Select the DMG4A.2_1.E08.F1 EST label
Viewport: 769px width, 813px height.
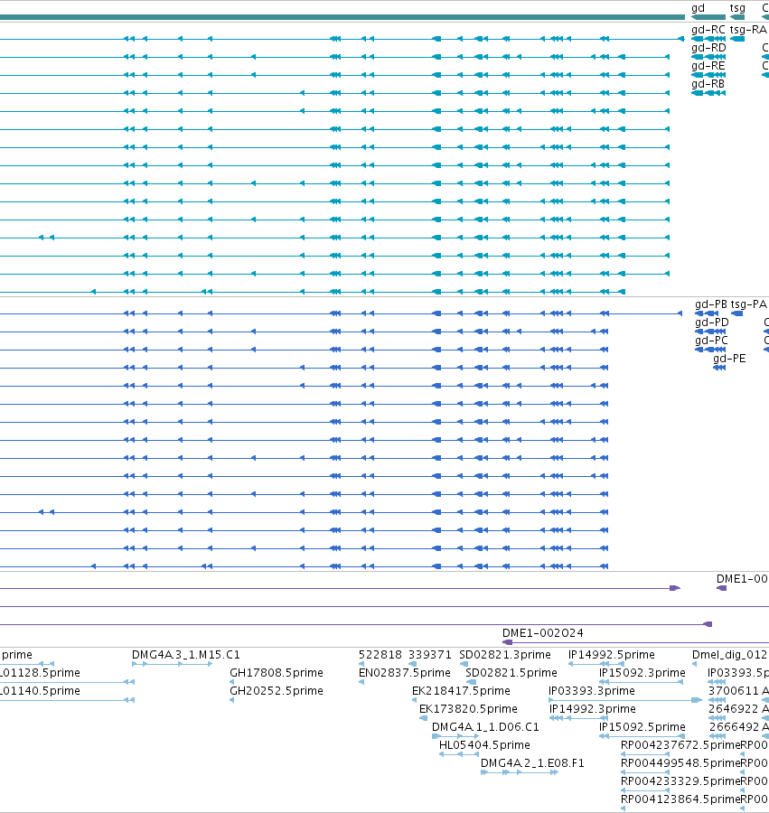point(532,763)
